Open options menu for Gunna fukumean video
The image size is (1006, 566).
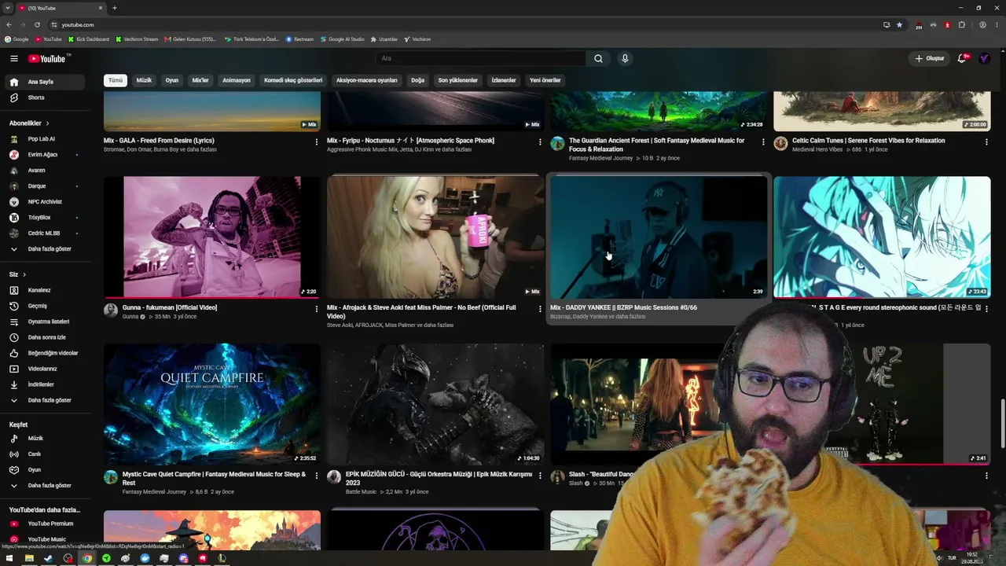point(317,309)
